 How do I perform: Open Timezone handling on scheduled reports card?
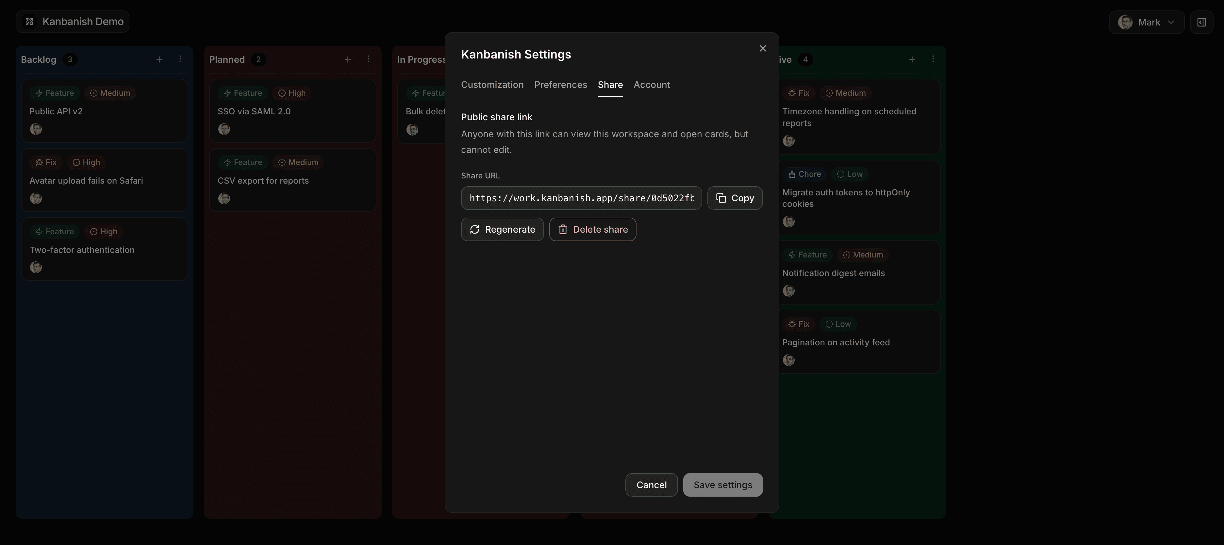pyautogui.click(x=860, y=116)
